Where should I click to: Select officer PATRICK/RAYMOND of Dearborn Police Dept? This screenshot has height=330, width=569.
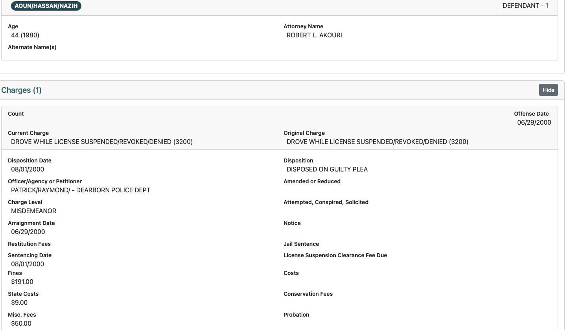click(80, 190)
